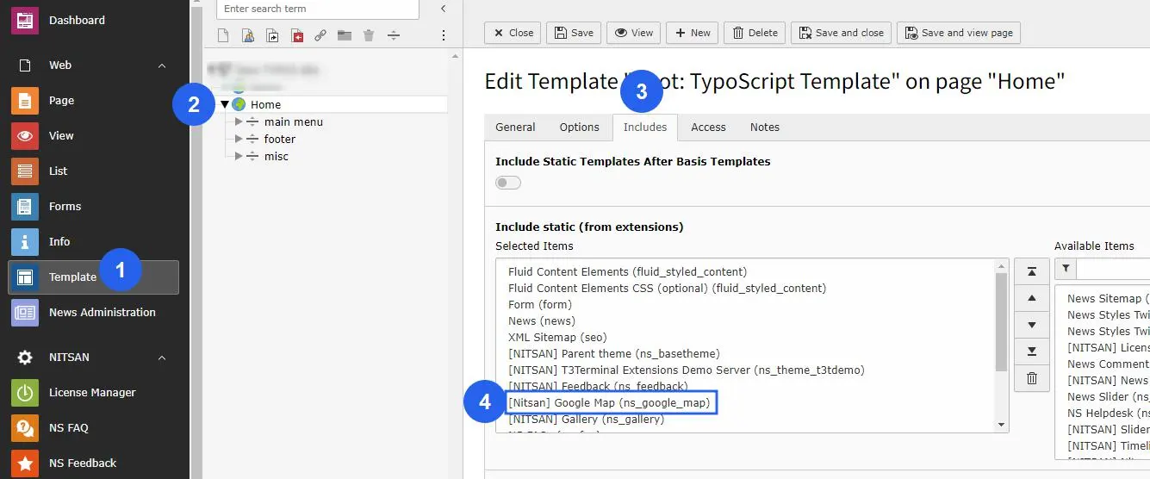This screenshot has height=479, width=1150.
Task: Switch to the Access tab
Action: (708, 128)
